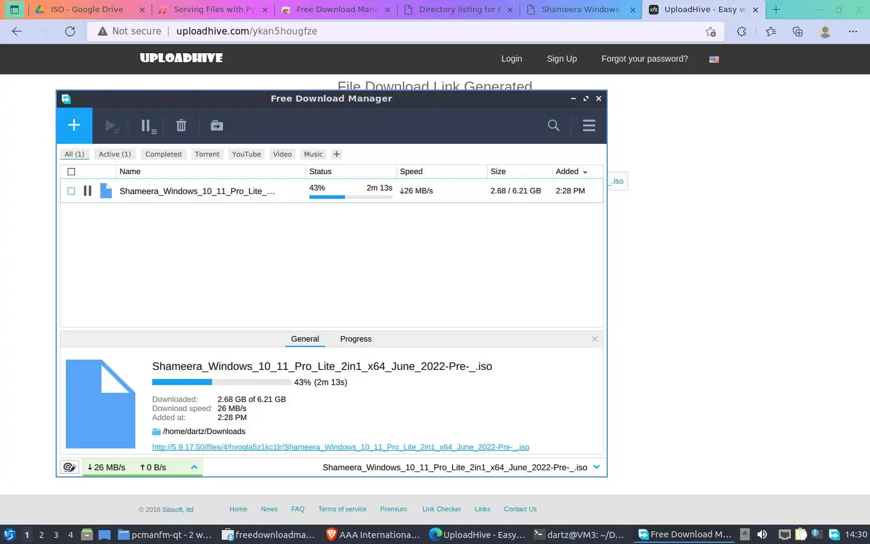Filter downloads by Music

pyautogui.click(x=313, y=154)
